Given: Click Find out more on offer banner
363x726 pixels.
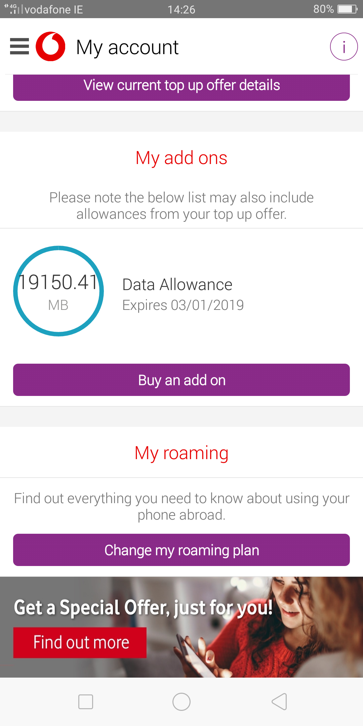Looking at the screenshot, I should point(80,642).
